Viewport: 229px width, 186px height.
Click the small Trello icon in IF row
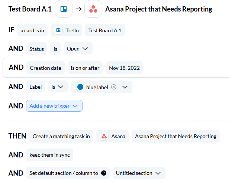tap(58, 30)
